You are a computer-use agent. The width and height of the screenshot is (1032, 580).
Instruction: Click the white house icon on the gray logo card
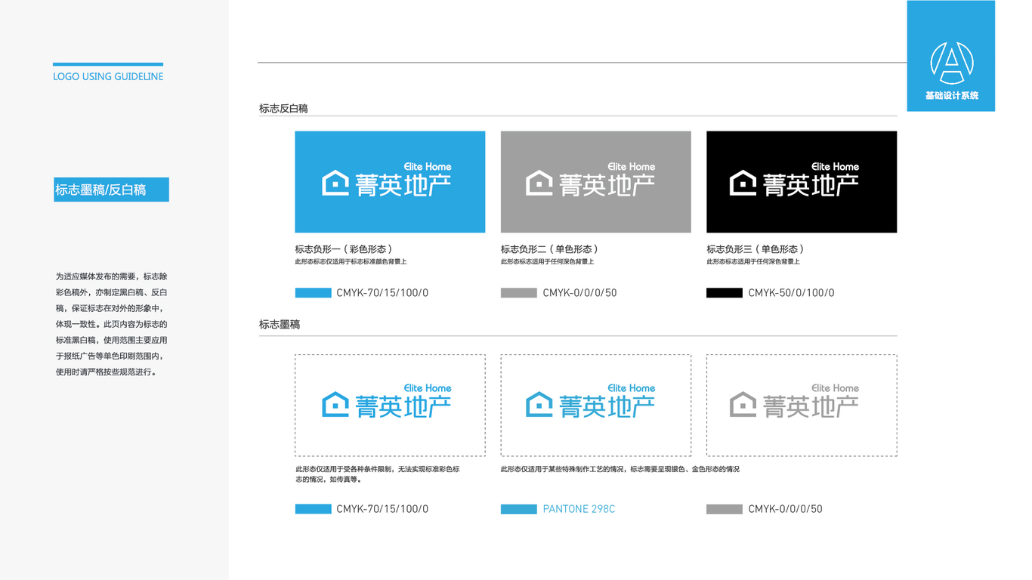(539, 183)
